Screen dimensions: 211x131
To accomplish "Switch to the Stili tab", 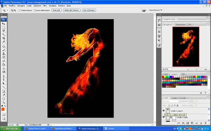I will [x=183, y=74].
